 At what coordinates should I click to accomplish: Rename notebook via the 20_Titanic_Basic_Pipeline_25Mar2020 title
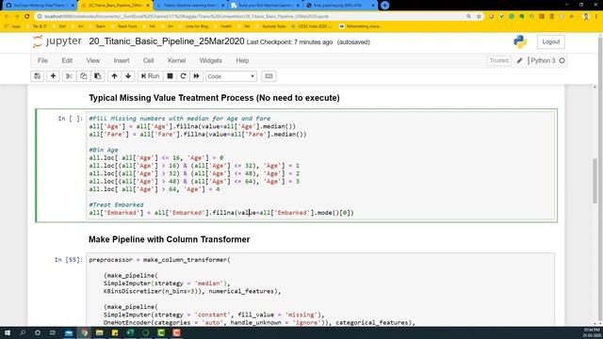tap(167, 41)
